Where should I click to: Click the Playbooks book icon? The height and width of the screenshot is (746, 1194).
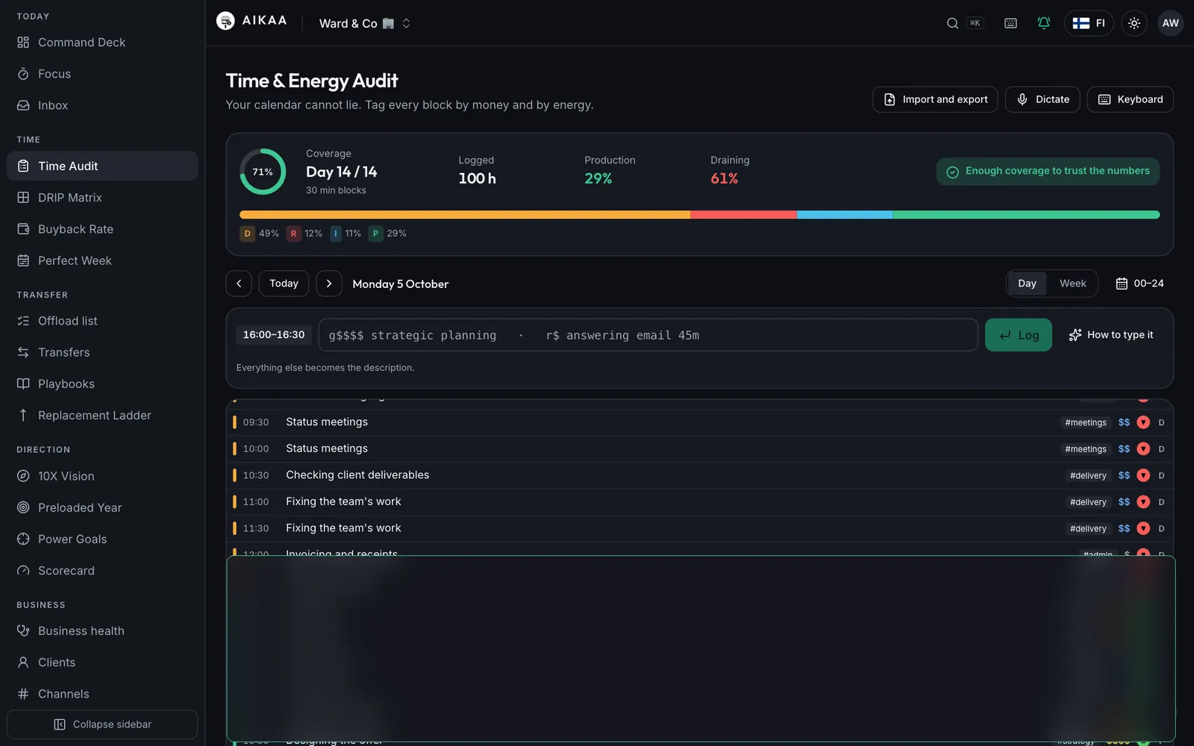tap(23, 383)
